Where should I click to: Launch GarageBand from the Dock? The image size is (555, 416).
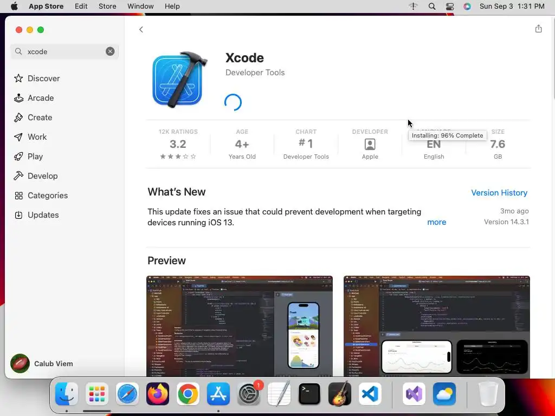point(340,394)
